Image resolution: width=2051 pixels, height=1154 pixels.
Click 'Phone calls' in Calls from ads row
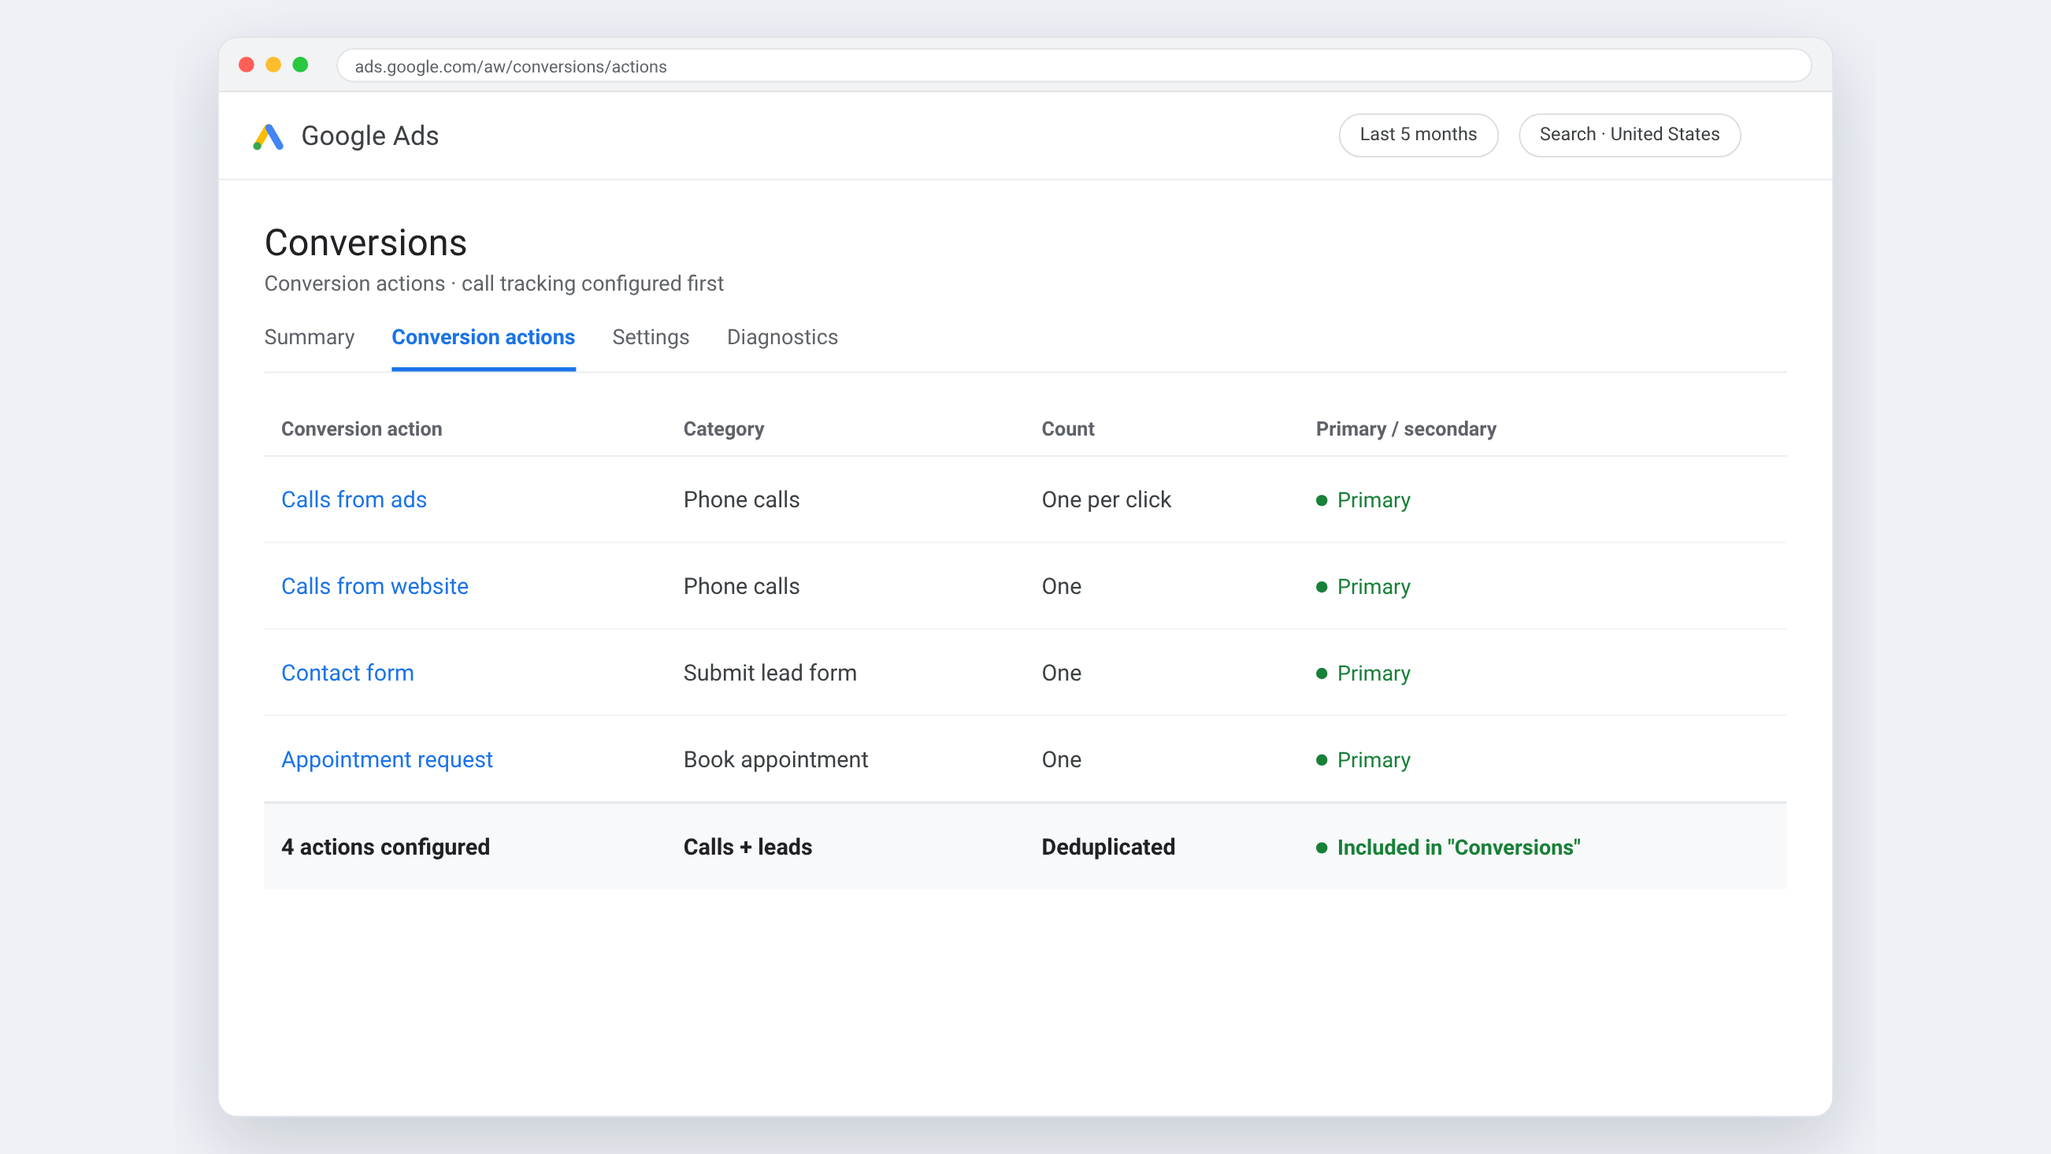pos(741,499)
